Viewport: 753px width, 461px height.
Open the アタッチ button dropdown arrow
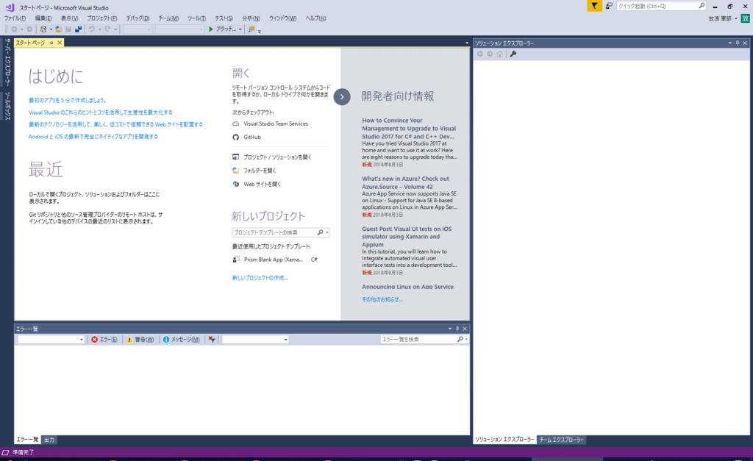240,29
